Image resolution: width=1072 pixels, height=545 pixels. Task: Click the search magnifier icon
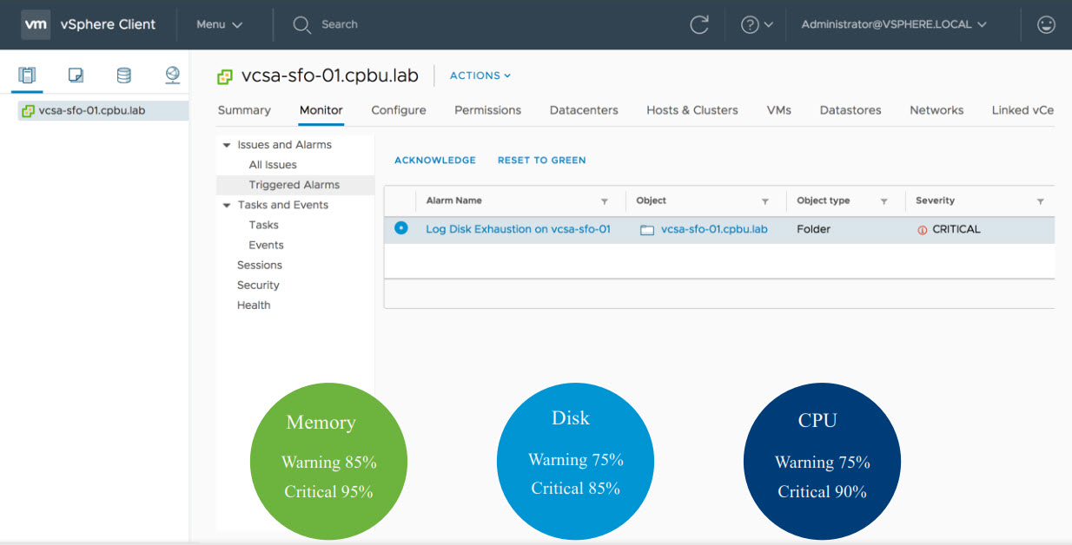coord(301,24)
